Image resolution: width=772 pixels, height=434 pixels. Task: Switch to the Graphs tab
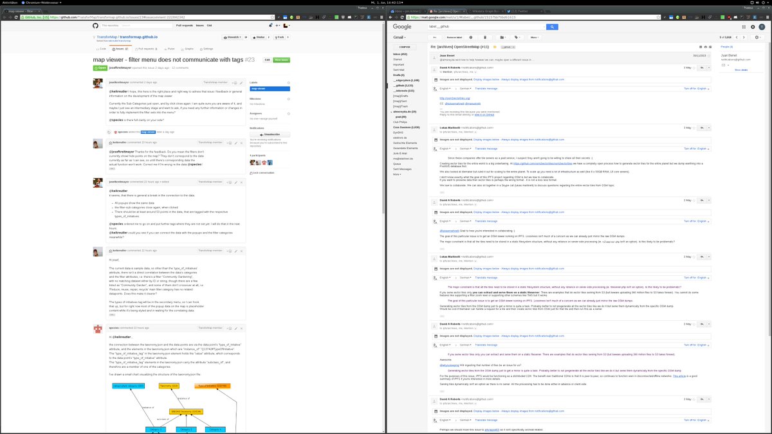point(187,49)
